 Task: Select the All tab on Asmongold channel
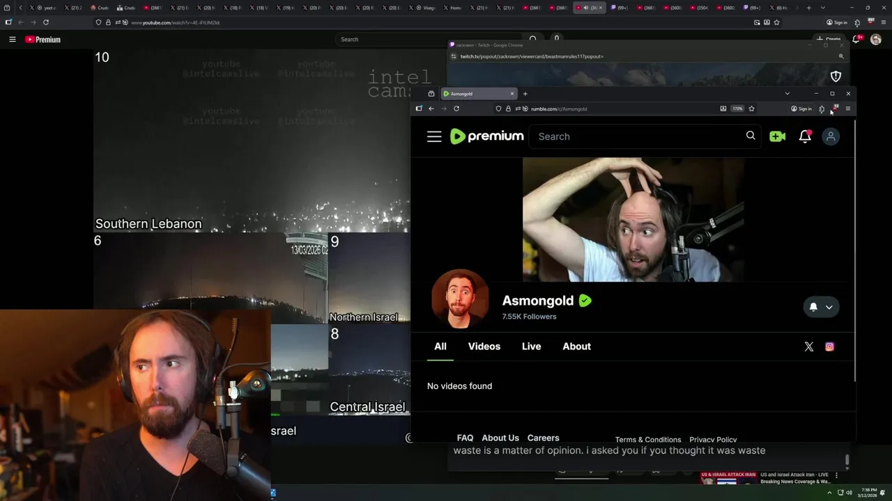(440, 347)
